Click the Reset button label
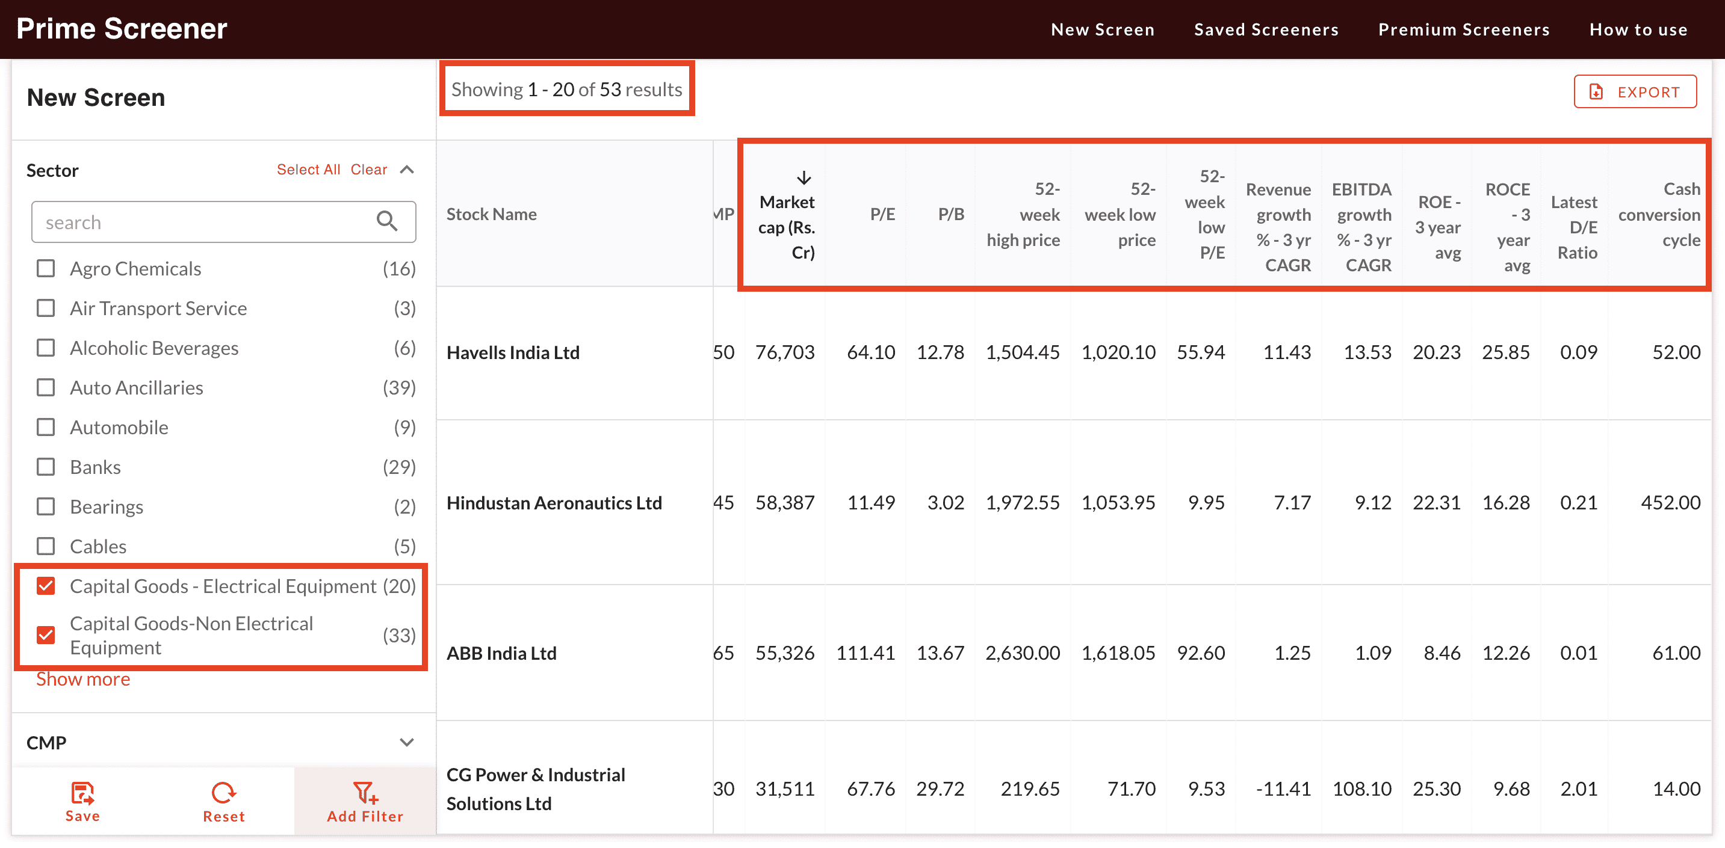1725x848 pixels. click(224, 817)
